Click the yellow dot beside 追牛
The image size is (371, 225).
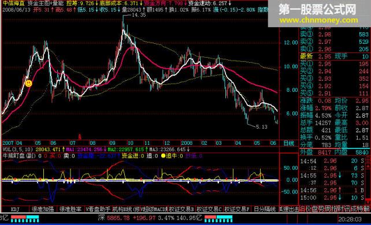pyautogui.click(x=163, y=156)
